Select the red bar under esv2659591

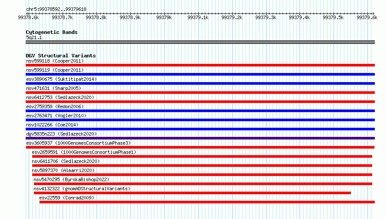202,156
